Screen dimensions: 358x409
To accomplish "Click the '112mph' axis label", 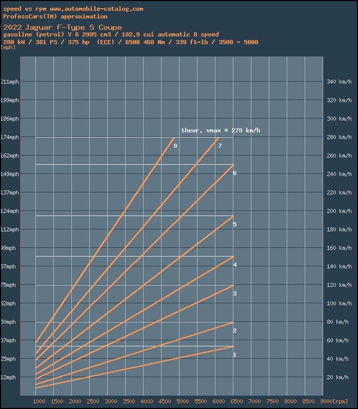I will coord(10,229).
